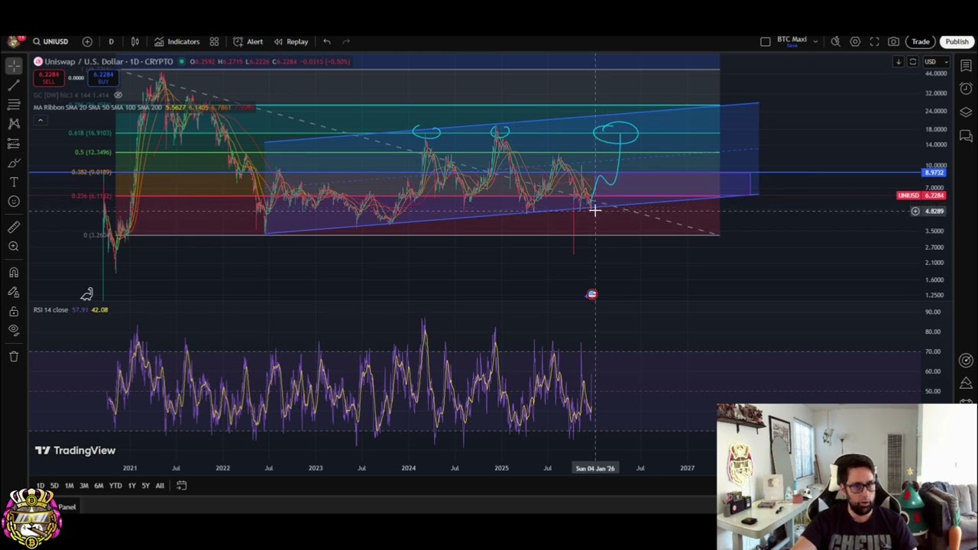
Task: Open the chats panel icon
Action: point(966,136)
